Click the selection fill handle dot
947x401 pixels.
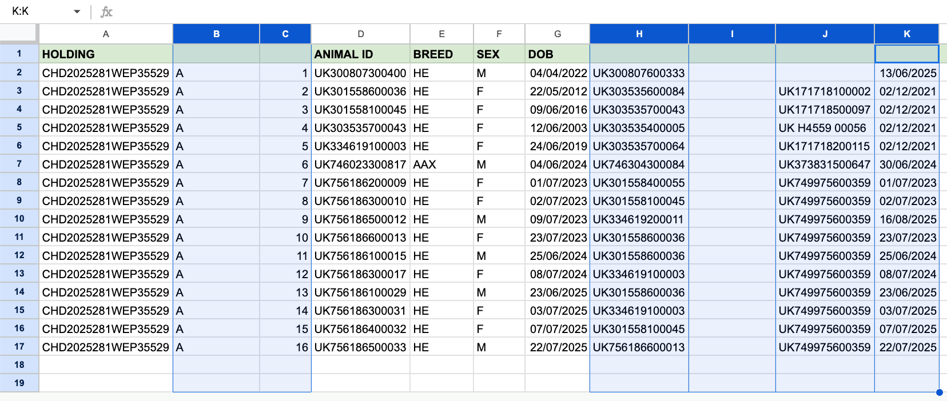click(x=939, y=392)
